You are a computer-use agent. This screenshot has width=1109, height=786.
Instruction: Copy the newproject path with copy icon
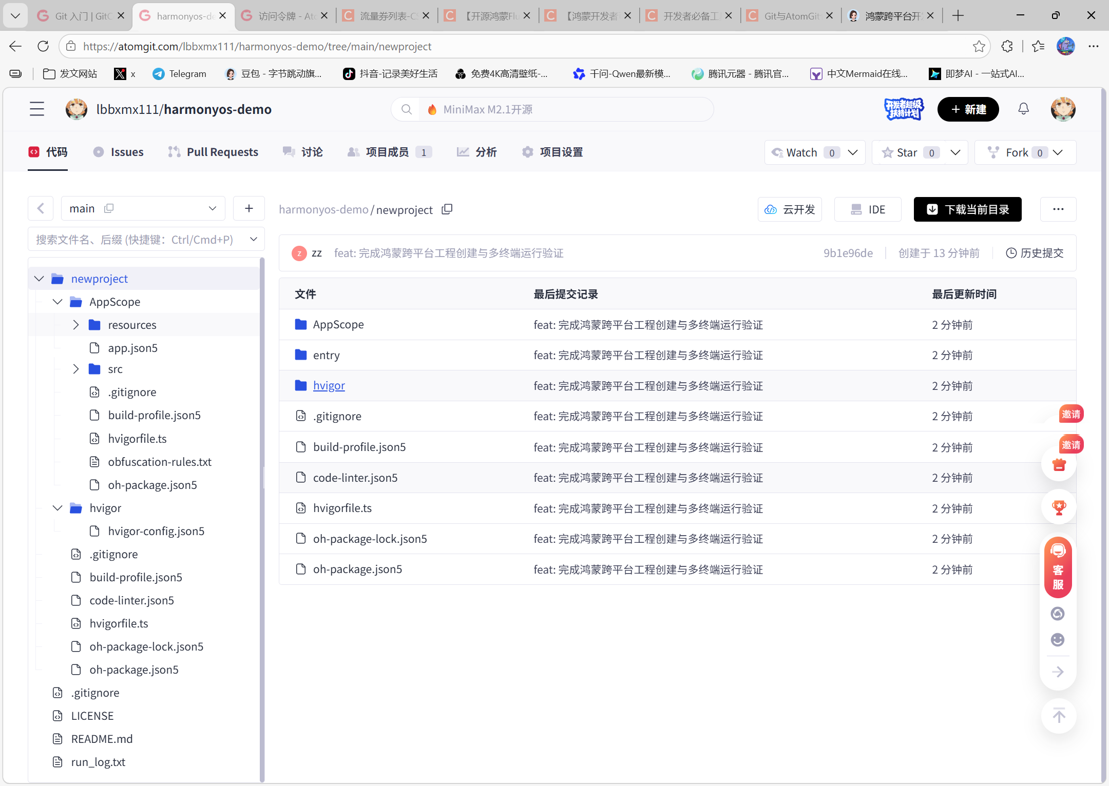(x=447, y=209)
